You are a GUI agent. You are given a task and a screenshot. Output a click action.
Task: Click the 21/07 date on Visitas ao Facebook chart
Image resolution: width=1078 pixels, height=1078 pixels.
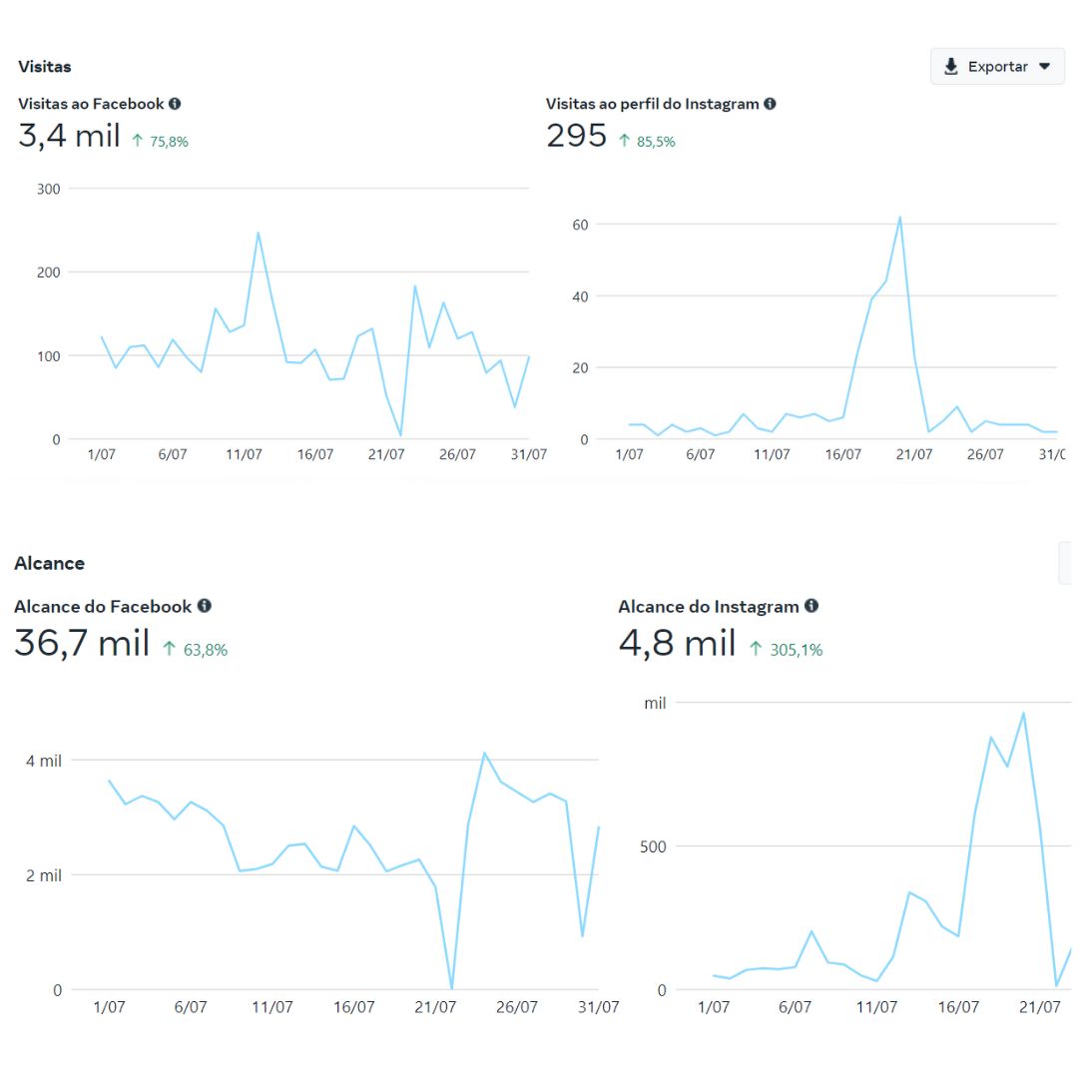(386, 454)
